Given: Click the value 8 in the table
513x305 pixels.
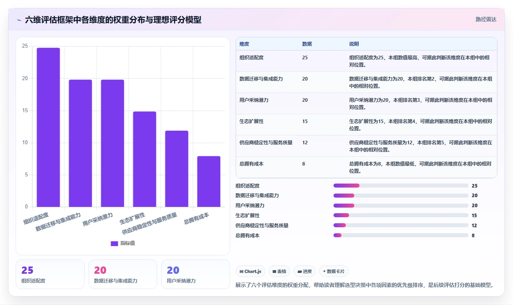Looking at the screenshot, I should pyautogui.click(x=303, y=164).
